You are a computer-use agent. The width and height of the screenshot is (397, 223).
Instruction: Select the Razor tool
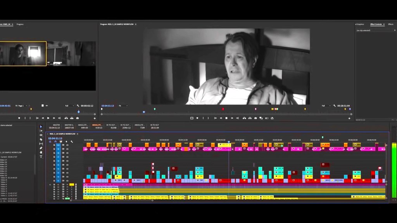pyautogui.click(x=41, y=139)
